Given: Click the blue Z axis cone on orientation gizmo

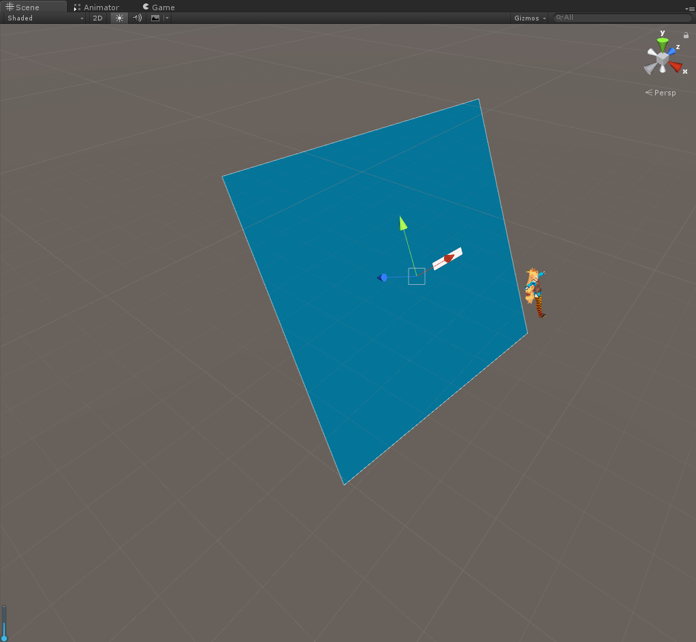Looking at the screenshot, I should 672,50.
